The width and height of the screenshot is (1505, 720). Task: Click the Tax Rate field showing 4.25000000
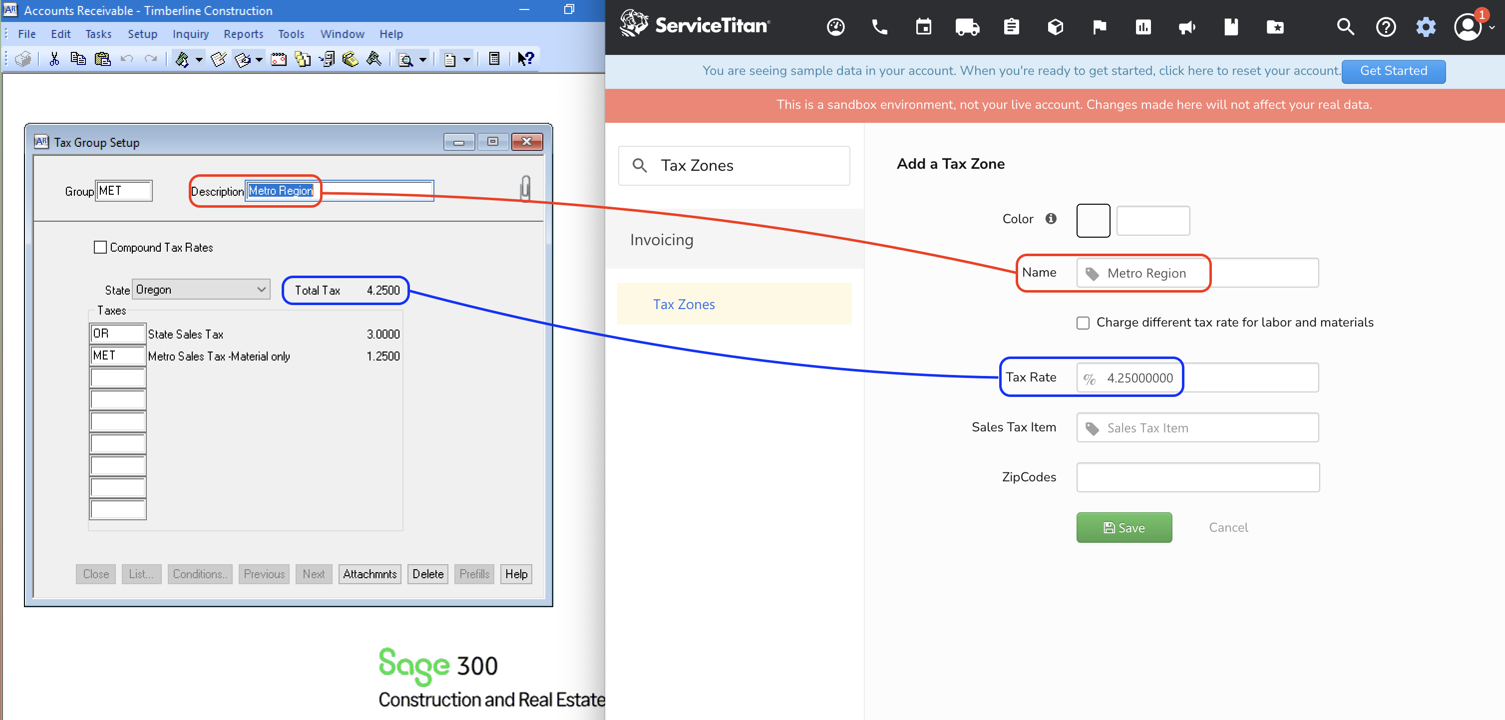click(1197, 377)
